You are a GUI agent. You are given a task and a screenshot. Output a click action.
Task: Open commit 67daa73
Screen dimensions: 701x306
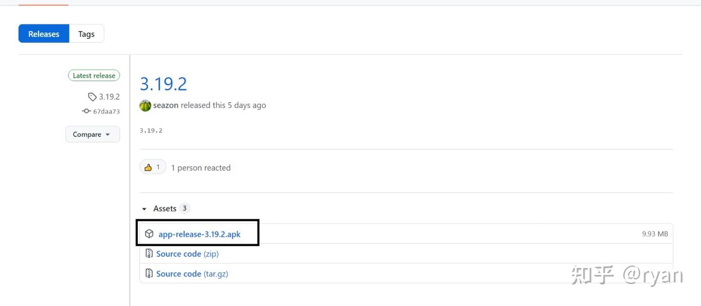pos(106,111)
